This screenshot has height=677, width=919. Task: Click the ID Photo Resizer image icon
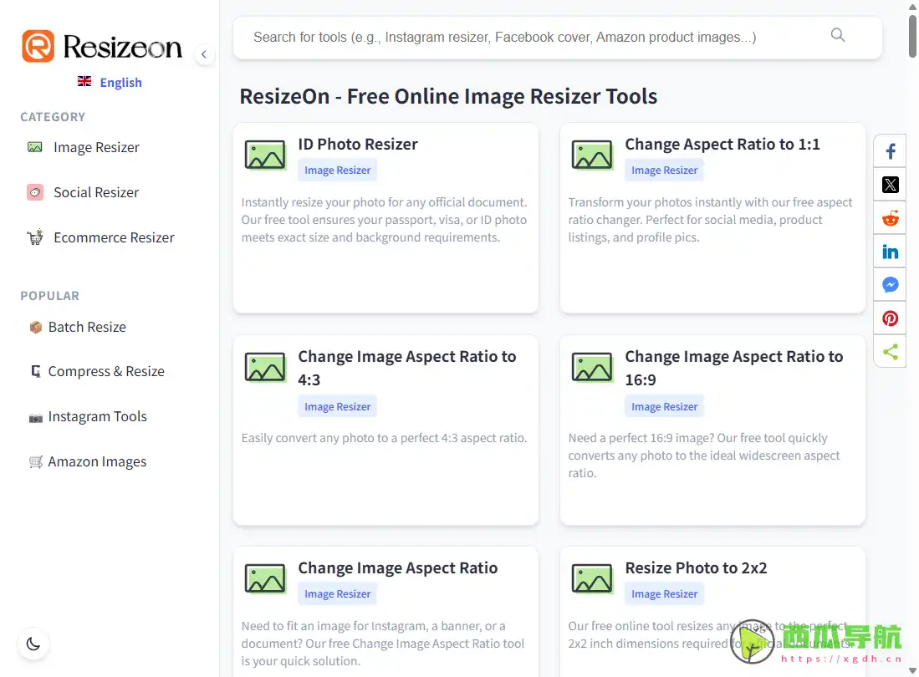pyautogui.click(x=265, y=155)
